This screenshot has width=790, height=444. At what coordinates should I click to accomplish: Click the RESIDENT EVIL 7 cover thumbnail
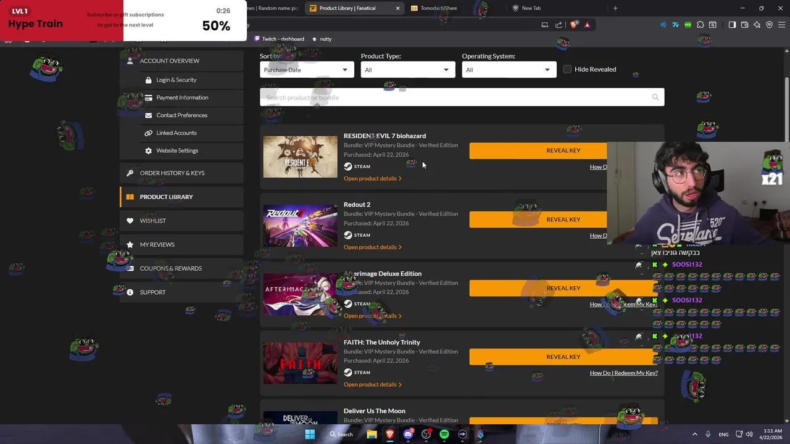tap(301, 157)
